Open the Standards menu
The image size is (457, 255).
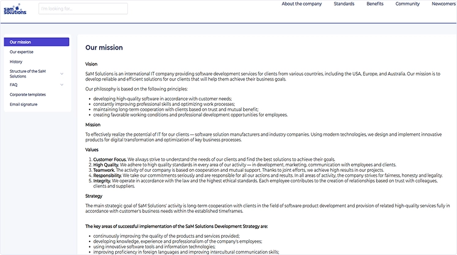point(344,4)
